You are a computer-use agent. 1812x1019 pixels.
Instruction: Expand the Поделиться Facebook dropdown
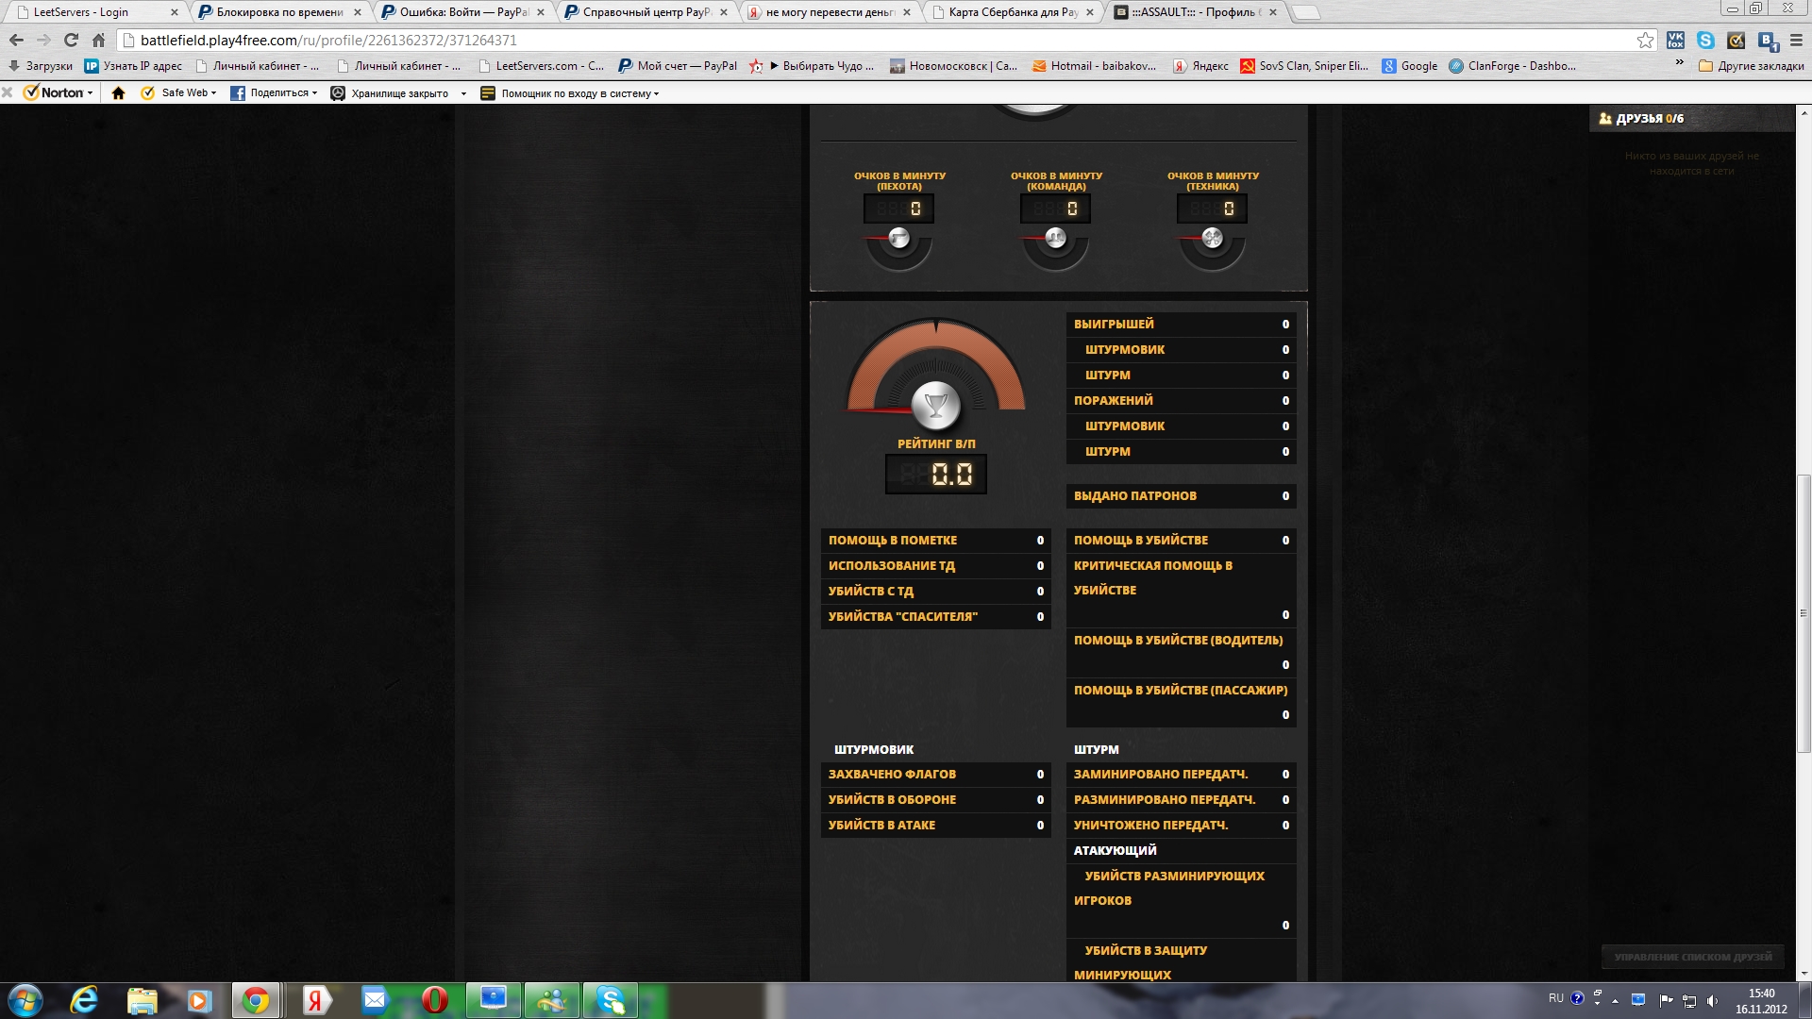[274, 93]
